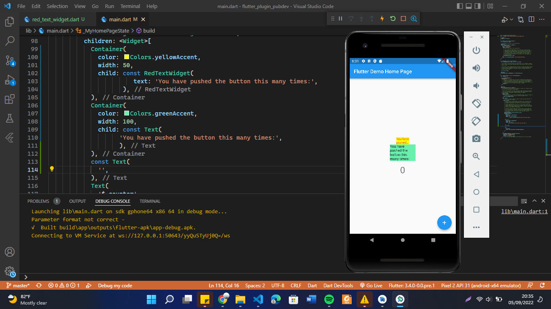Screen dimensions: 551x309
Task: Open the lib\main.dart:1 source link
Action: (x=524, y=212)
